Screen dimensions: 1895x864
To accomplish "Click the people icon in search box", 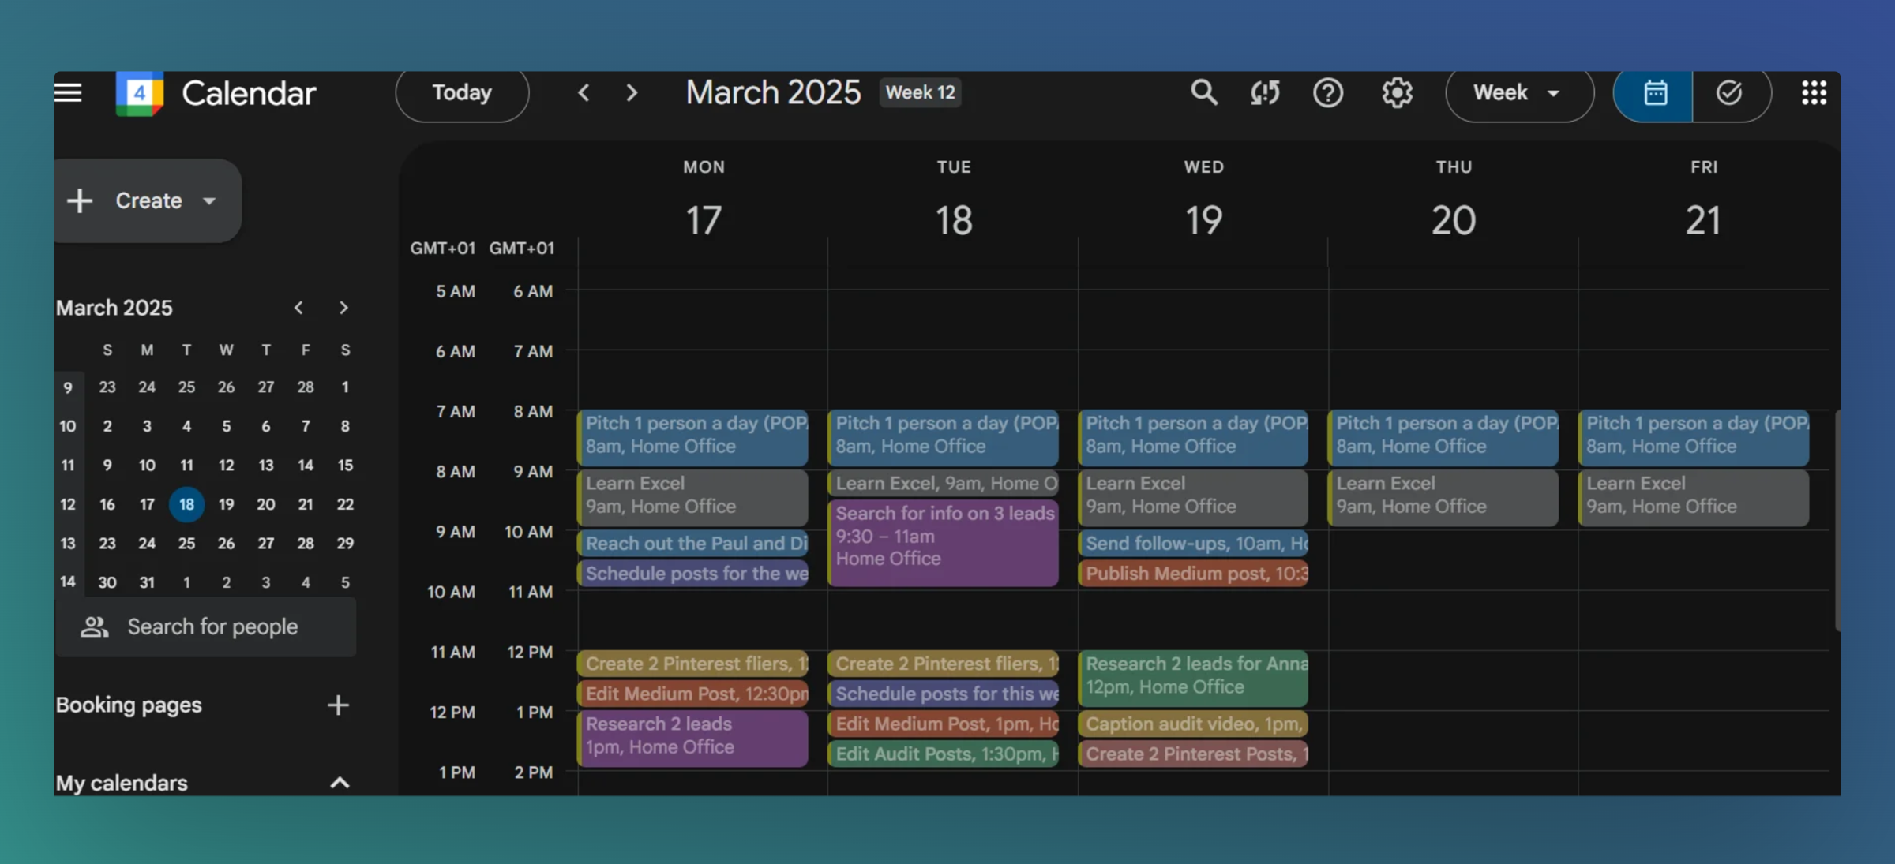I will point(95,626).
